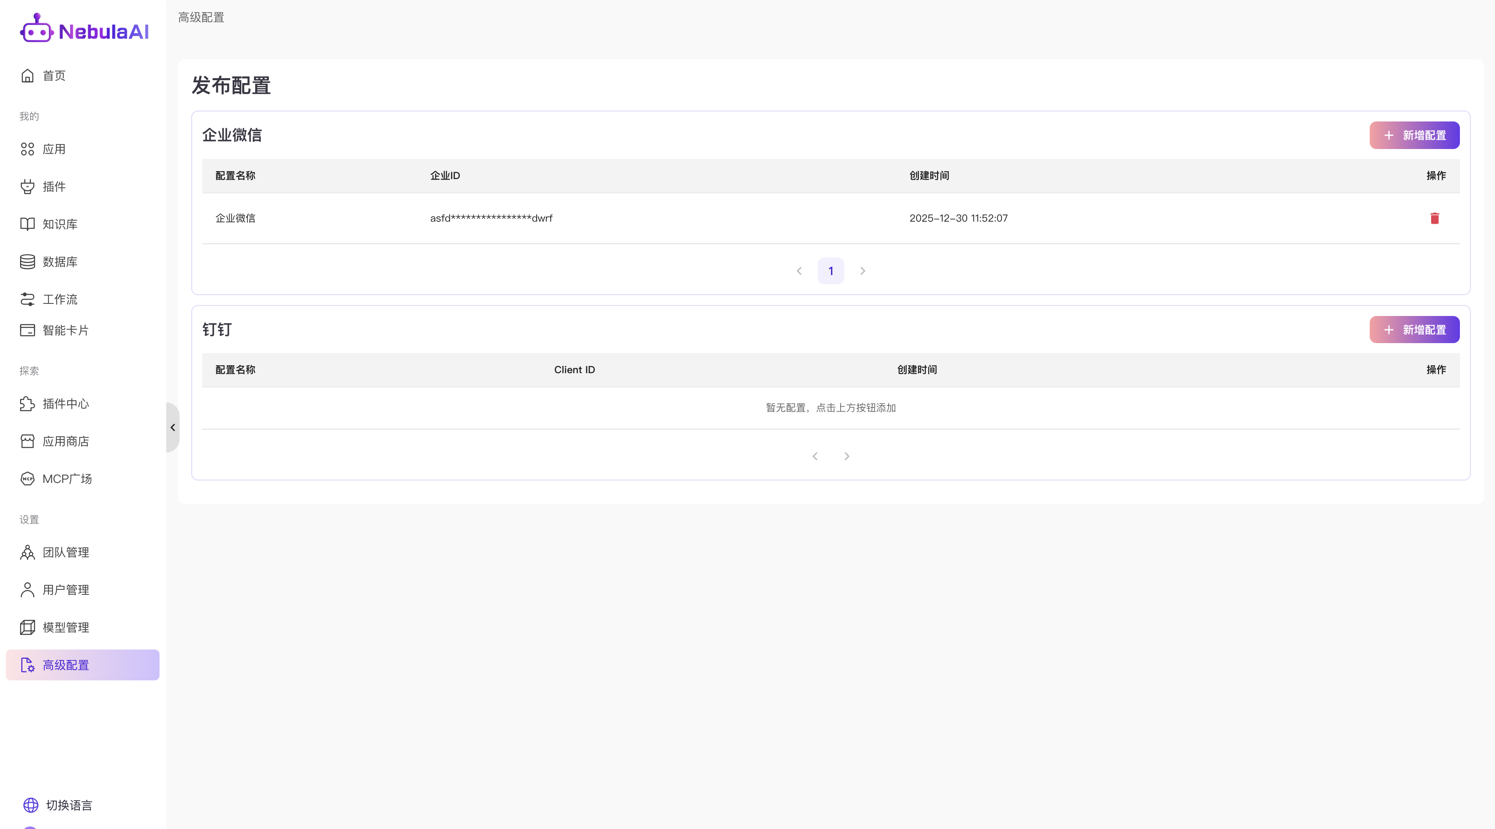The image size is (1495, 829).
Task: Select page 1 in 企业微信 pagination
Action: (x=831, y=271)
